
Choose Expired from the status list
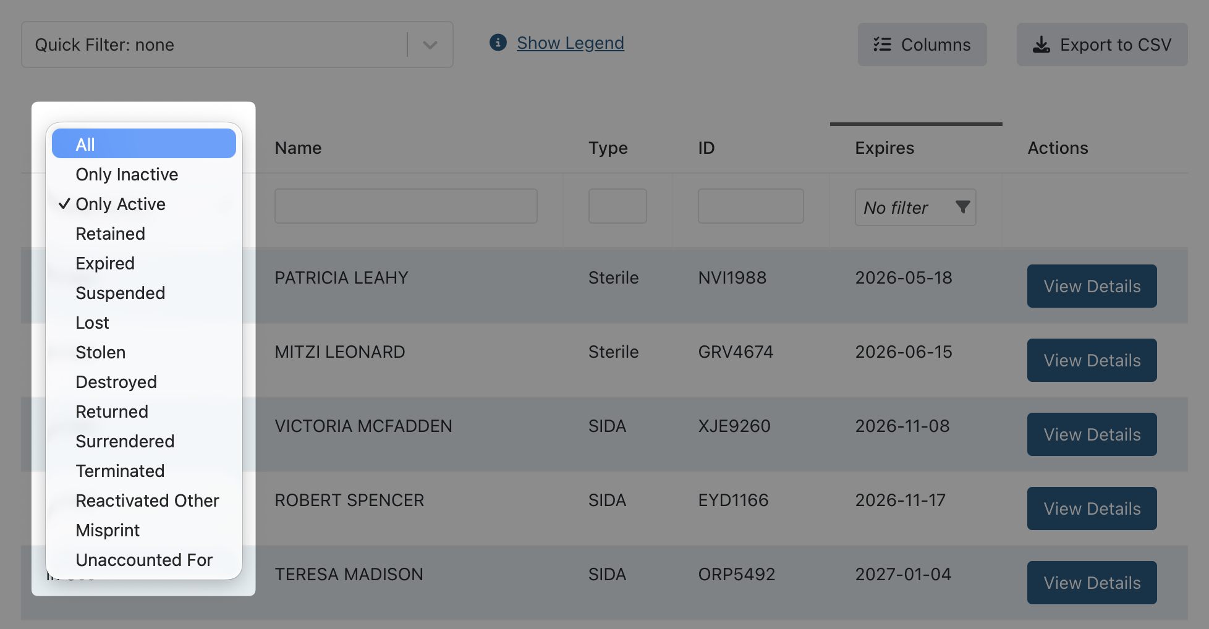(x=104, y=263)
